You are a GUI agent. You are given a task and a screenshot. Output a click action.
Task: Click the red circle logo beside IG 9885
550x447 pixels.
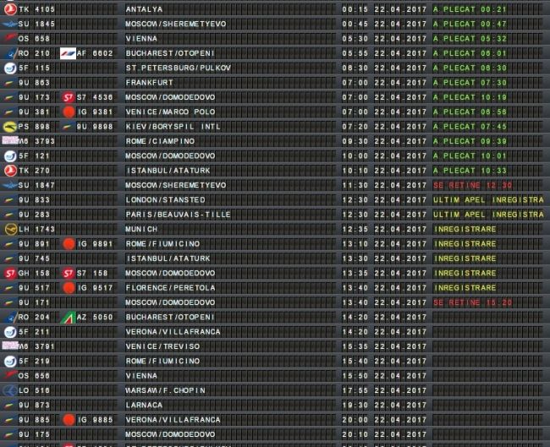coord(69,420)
